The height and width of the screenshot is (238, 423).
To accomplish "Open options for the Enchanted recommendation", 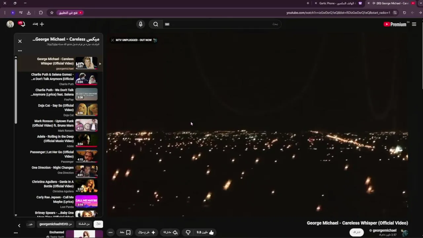I will click(16, 233).
